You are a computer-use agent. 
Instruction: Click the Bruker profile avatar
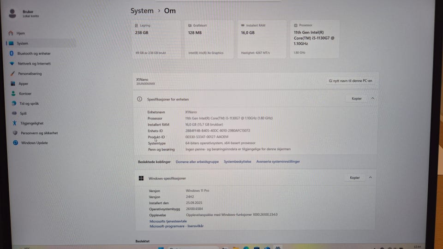tap(12, 13)
